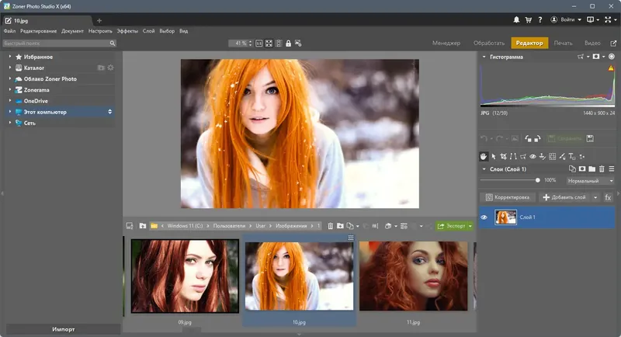Open the Экспорт dropdown arrow
Viewport: 621px width, 337px height.
coord(470,226)
